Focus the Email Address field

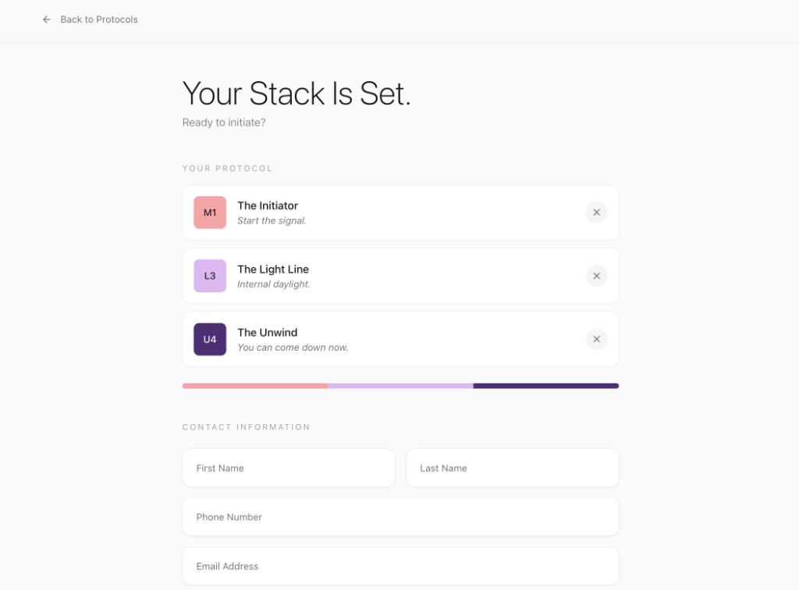coord(400,566)
